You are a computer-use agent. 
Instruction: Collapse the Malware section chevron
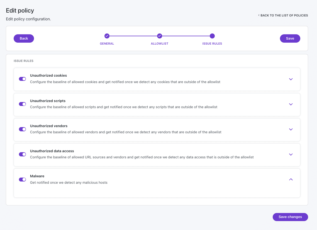click(x=291, y=180)
